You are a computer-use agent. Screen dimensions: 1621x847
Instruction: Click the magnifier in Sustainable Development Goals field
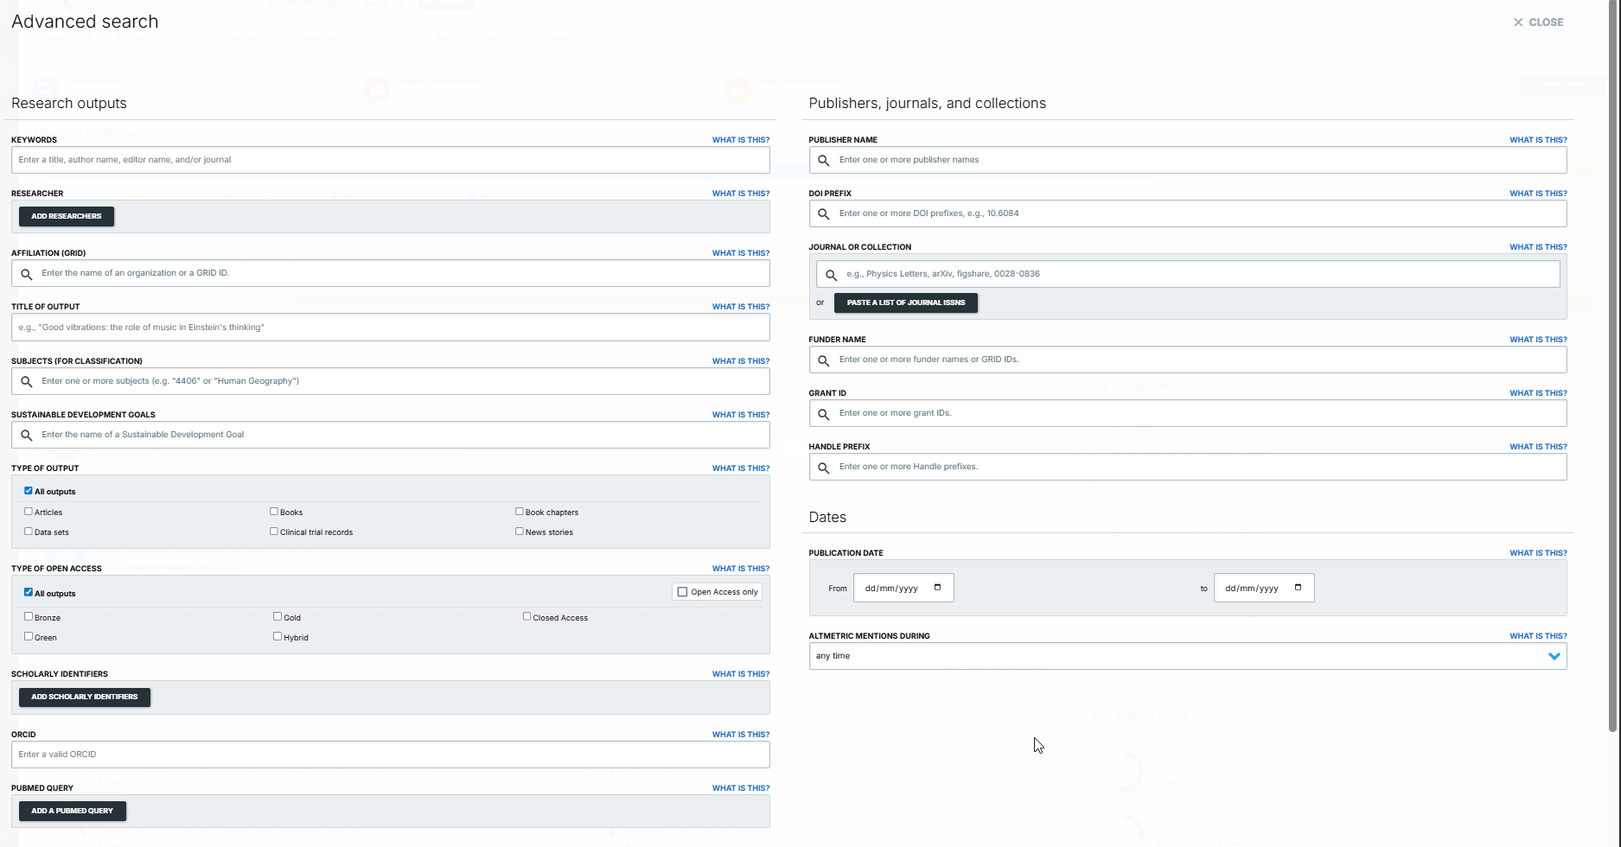tap(27, 436)
